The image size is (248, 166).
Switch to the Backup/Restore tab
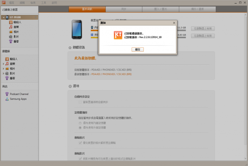coord(197,9)
